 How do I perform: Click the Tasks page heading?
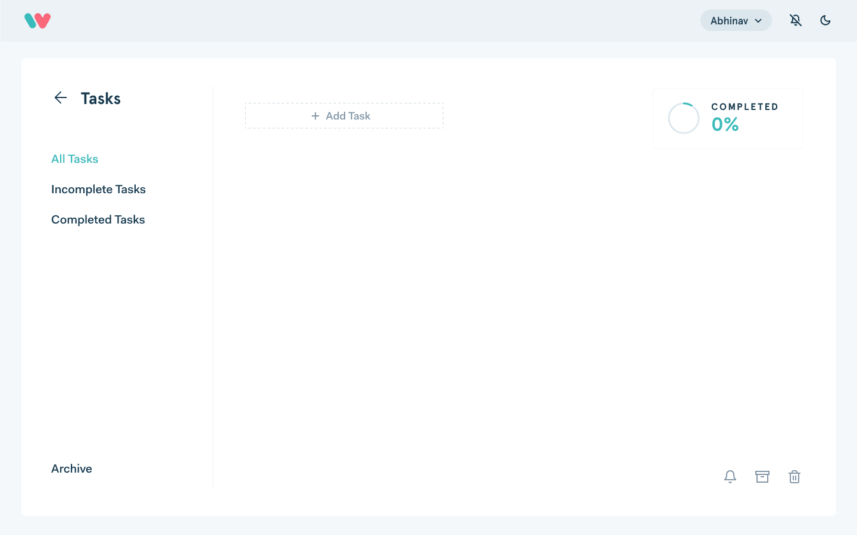pyautogui.click(x=101, y=99)
